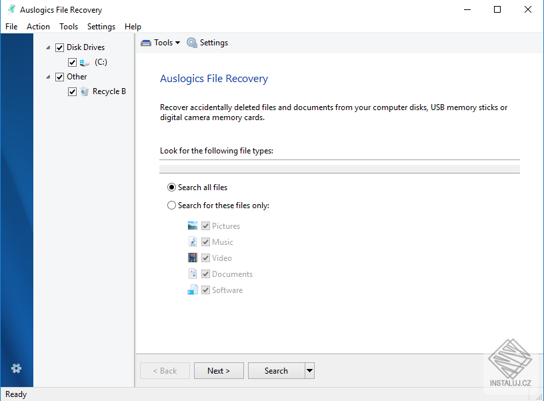Viewport: 544px width, 401px height.
Task: Uncheck the (C:) drive checkbox
Action: click(72, 61)
